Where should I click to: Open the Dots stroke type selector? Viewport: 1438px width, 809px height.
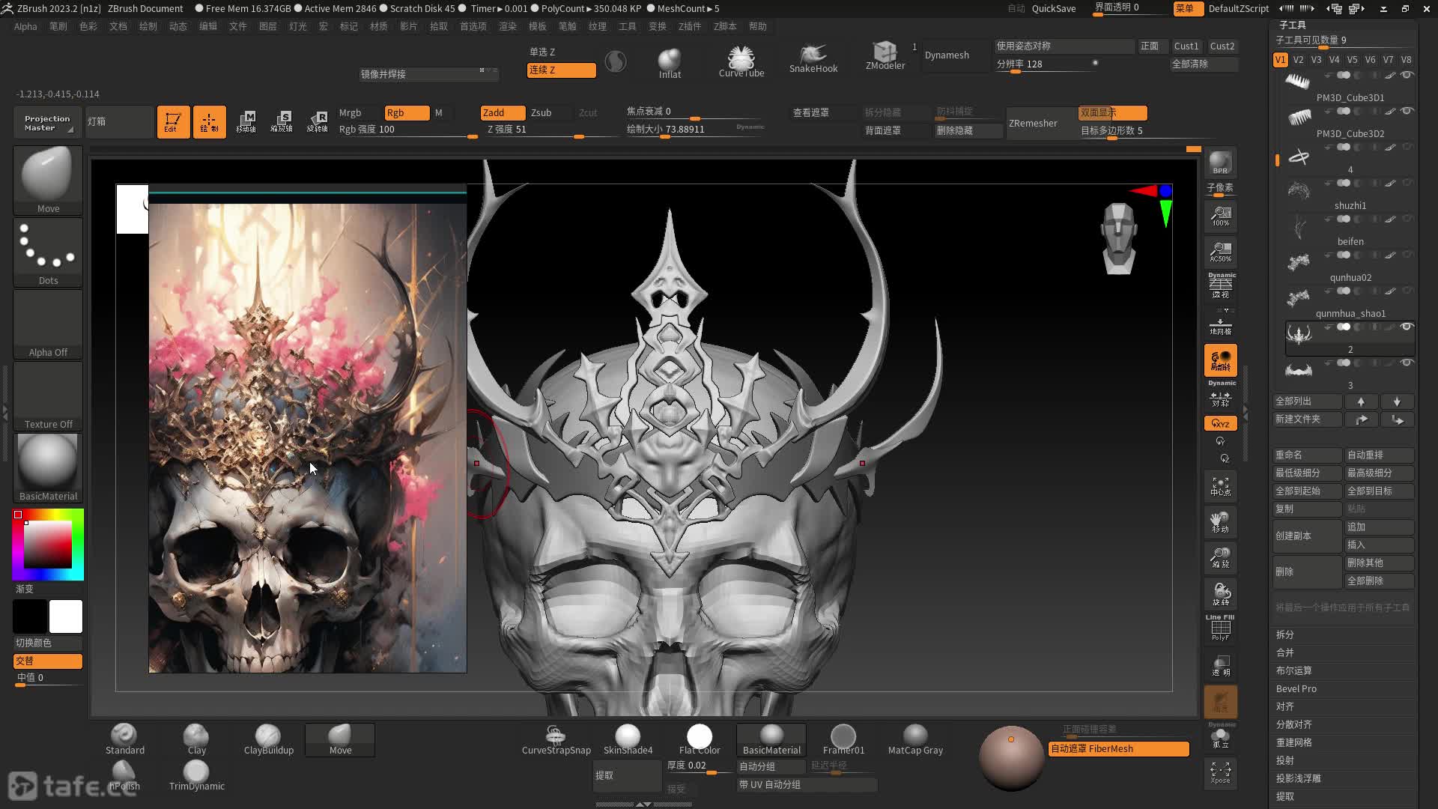point(48,252)
